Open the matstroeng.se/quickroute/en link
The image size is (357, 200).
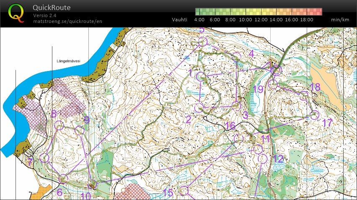pyautogui.click(x=67, y=21)
